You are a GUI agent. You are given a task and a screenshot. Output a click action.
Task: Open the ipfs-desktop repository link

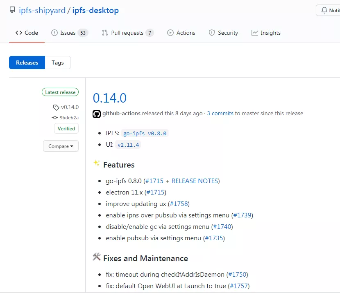pyautogui.click(x=95, y=10)
